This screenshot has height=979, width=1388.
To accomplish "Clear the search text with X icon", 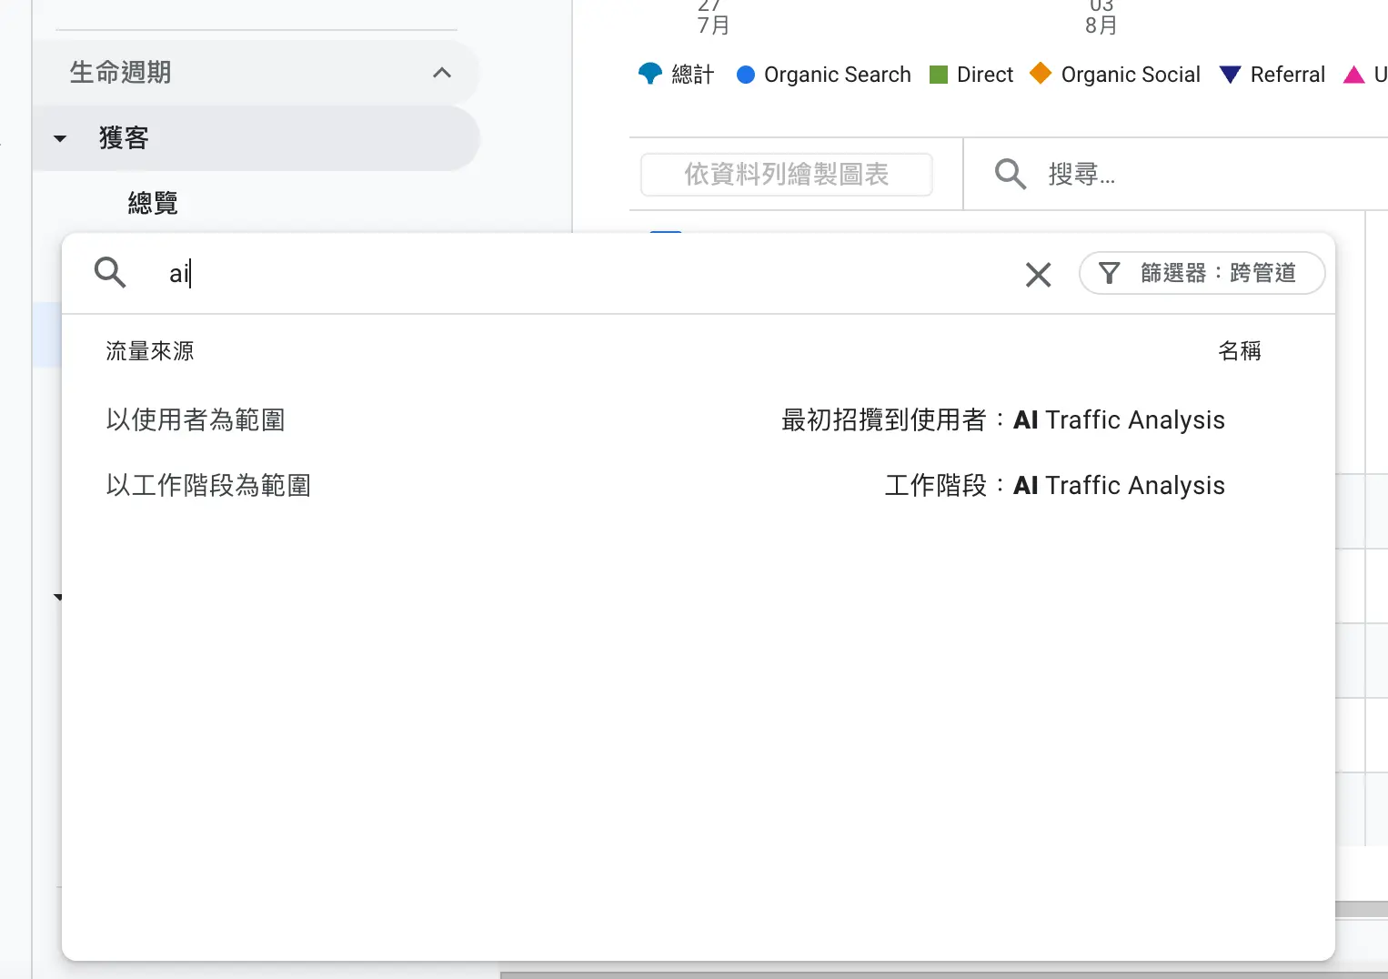I will click(x=1038, y=274).
